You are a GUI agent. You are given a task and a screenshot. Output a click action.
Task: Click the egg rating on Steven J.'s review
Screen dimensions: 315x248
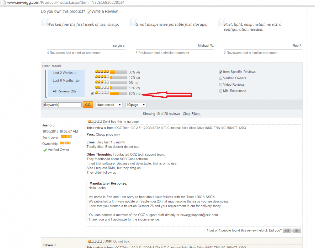tap(95, 241)
